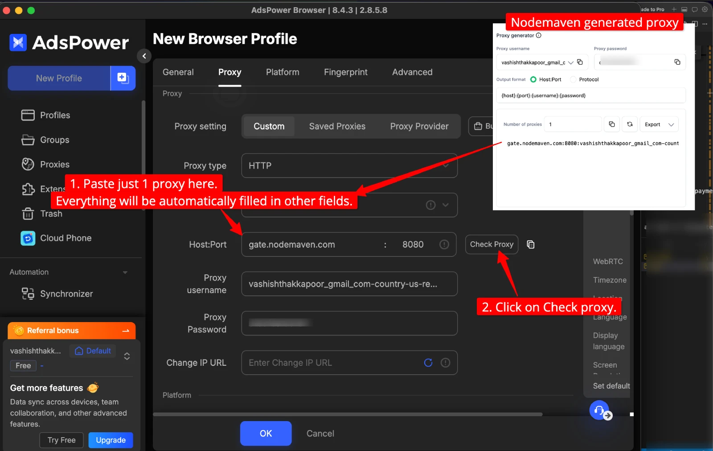Open Profiles from the sidebar
Image resolution: width=713 pixels, height=451 pixels.
(45, 115)
